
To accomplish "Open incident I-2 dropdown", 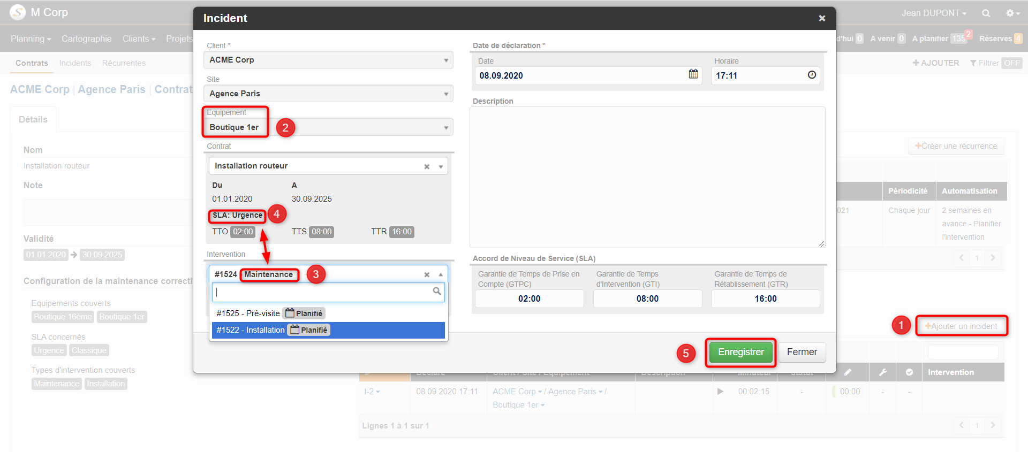I will 372,392.
